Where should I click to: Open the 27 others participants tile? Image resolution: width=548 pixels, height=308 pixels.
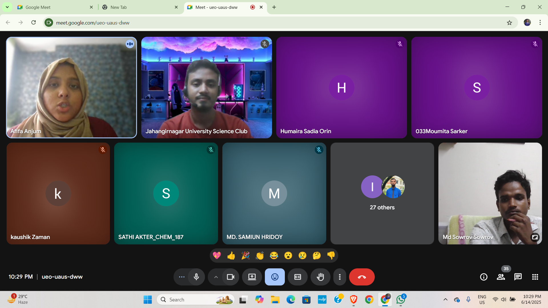click(382, 193)
